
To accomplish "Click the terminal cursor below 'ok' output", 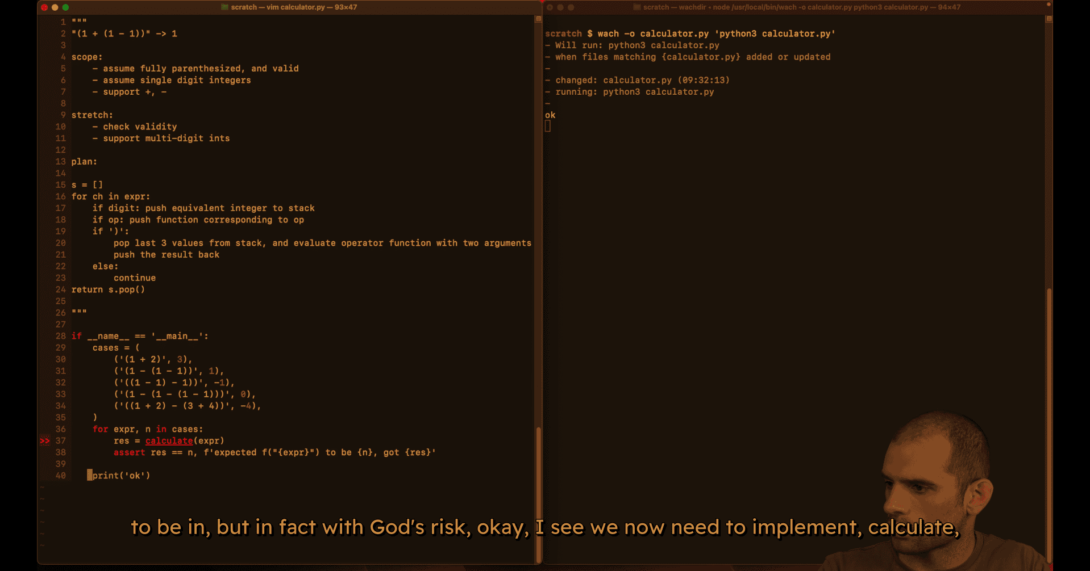I will (x=548, y=127).
